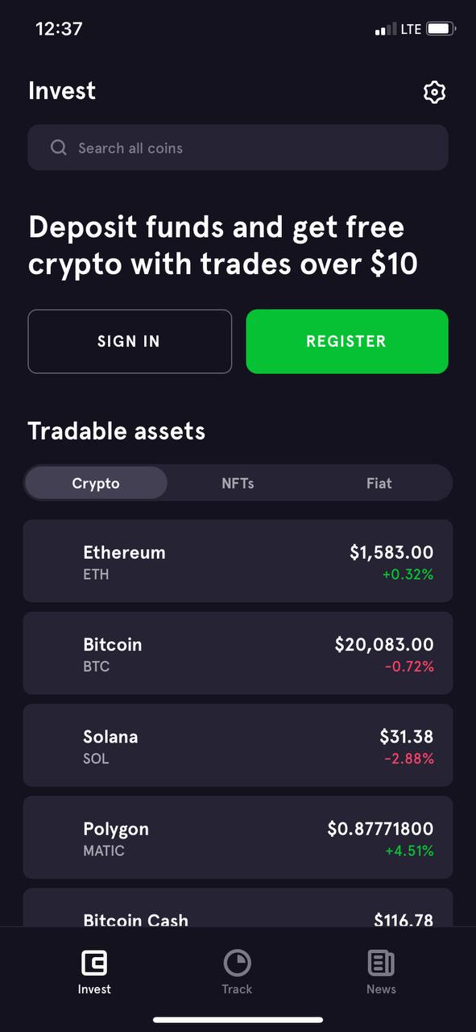Click the SIGN IN button
476x1032 pixels.
point(130,341)
